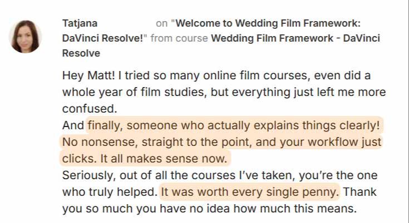This screenshot has width=409, height=223.
Task: Click the "who truly helped." text
Action: click(110, 192)
